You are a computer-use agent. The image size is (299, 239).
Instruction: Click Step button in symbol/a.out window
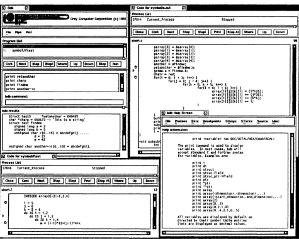[186, 32]
